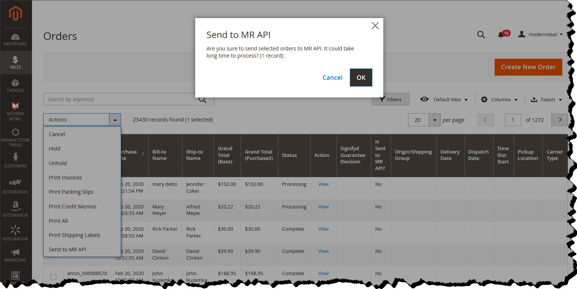Confirm with the OK button
This screenshot has width=577, height=289.
[361, 78]
